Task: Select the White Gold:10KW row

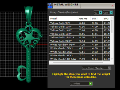Action: coord(79,52)
